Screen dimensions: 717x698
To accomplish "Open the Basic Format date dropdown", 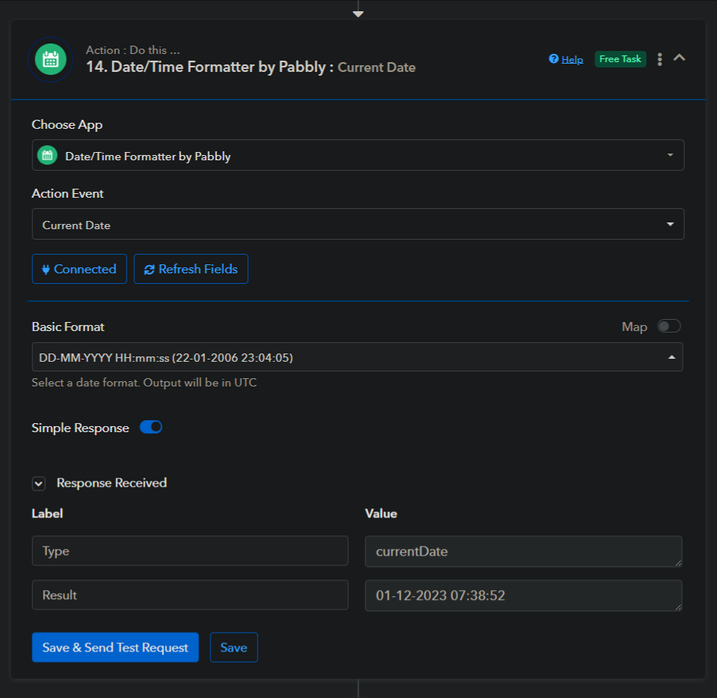I will 357,358.
